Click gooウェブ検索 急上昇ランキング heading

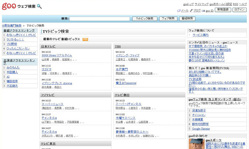tap(215, 99)
